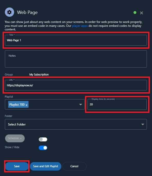Focus the URL input field
The height and width of the screenshot is (176, 152).
tap(76, 85)
